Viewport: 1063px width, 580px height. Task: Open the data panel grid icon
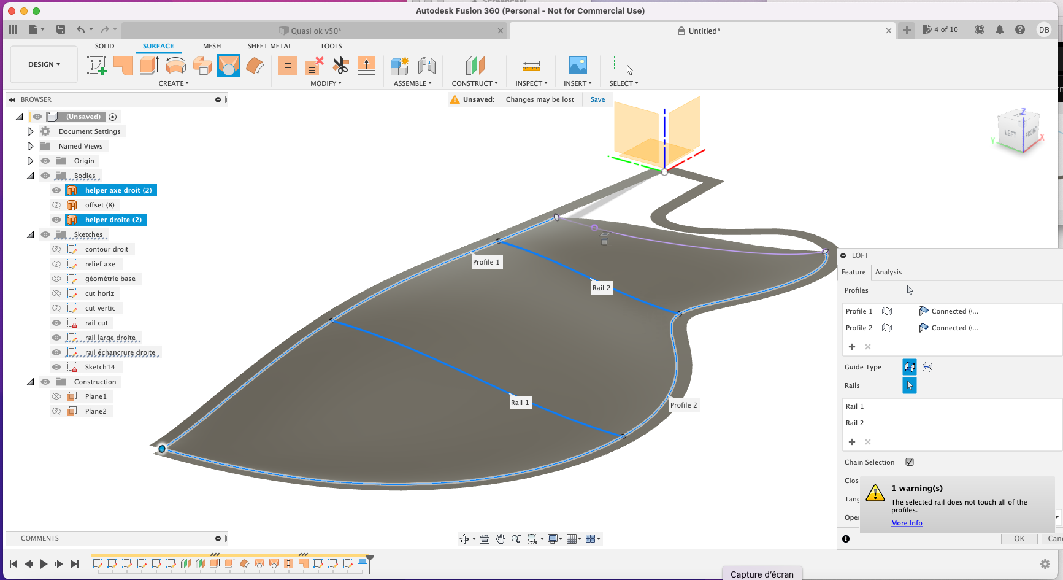click(13, 29)
